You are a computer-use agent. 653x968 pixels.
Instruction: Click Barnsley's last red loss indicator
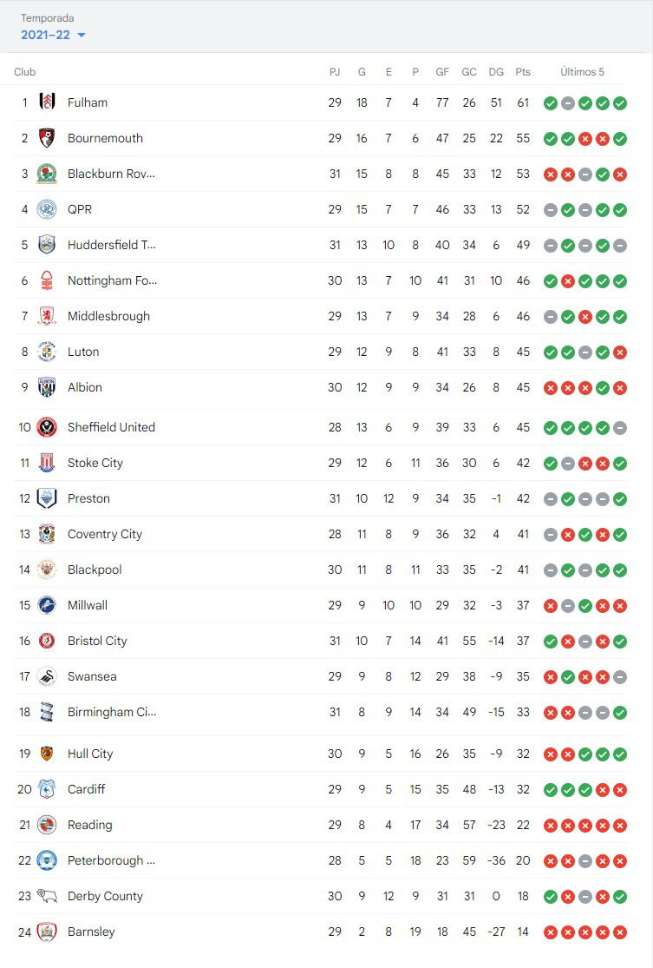620,932
